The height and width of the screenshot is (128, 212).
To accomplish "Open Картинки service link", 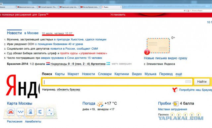I will [122, 74].
